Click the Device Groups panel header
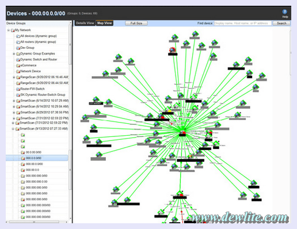The height and width of the screenshot is (229, 297). [x=37, y=23]
